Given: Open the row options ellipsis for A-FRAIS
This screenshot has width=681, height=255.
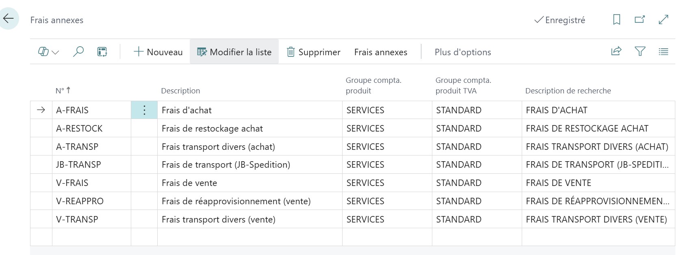Looking at the screenshot, I should coord(144,110).
